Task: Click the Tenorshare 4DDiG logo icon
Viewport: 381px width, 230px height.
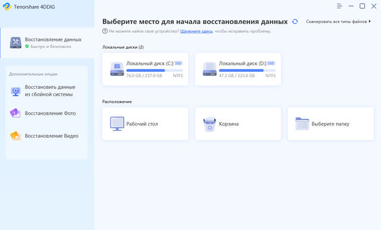Action: [7, 7]
